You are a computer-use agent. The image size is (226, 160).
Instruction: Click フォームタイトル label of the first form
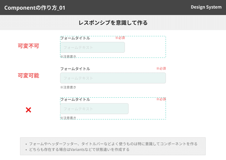pyautogui.click(x=75, y=38)
